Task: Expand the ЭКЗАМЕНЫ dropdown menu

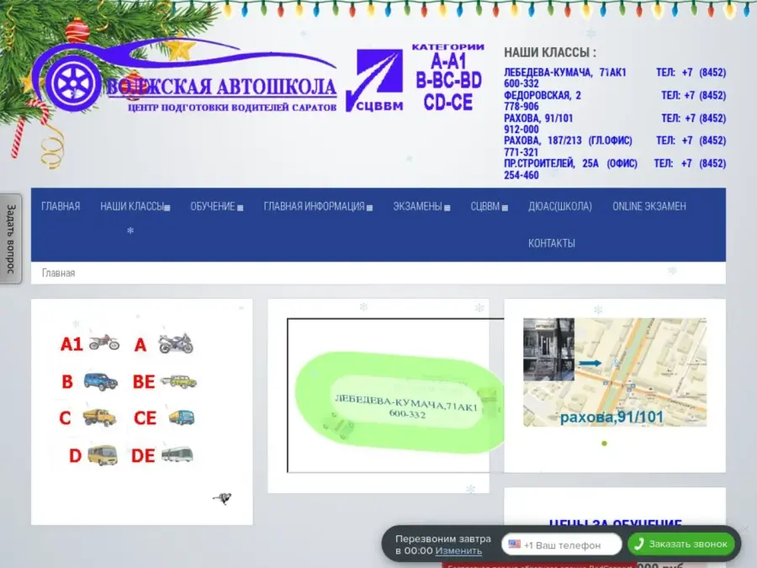Action: click(x=421, y=206)
